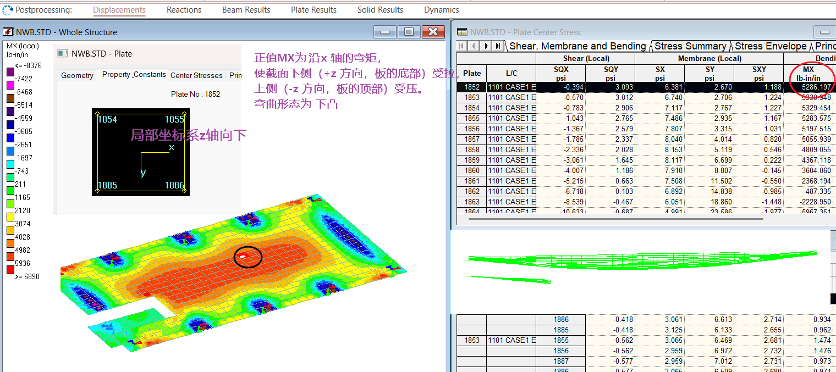The height and width of the screenshot is (372, 836).
Task: Click the Whole Structure window icon
Action: coord(8,32)
